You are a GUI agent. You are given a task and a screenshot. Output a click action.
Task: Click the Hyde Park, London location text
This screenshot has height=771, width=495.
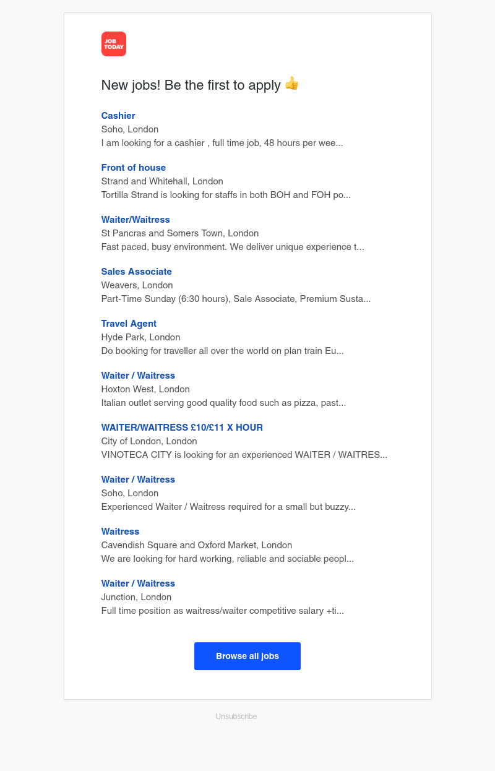(x=141, y=337)
